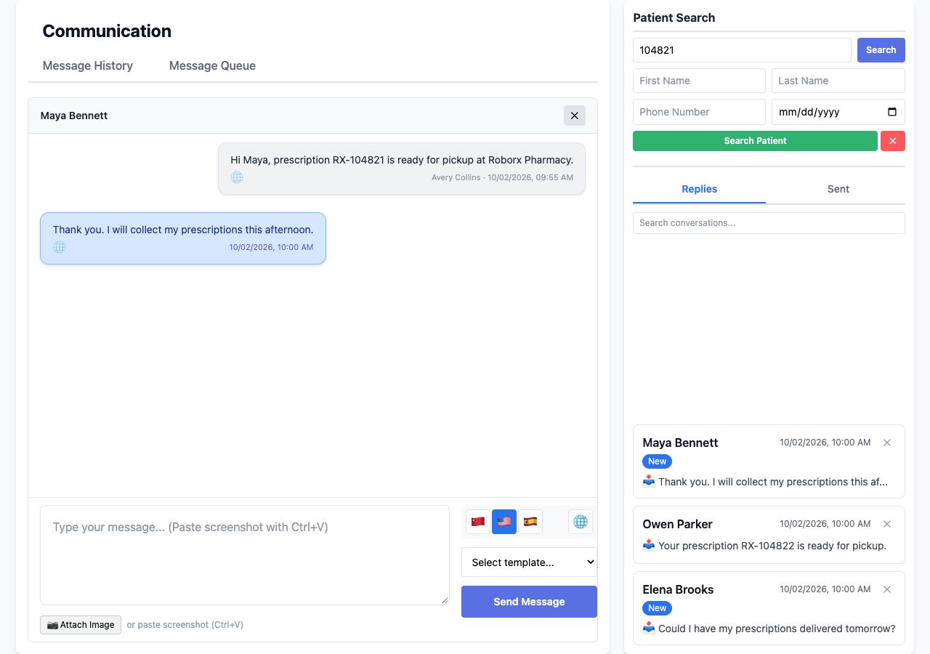Viewport: 930px width, 654px height.
Task: Select the Spanish flag language button
Action: [530, 522]
